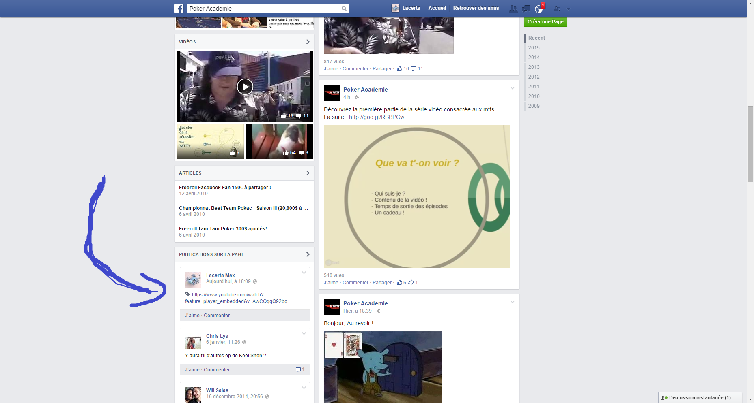Open video thumbnail with 64 likes
Image resolution: width=754 pixels, height=403 pixels.
click(279, 141)
